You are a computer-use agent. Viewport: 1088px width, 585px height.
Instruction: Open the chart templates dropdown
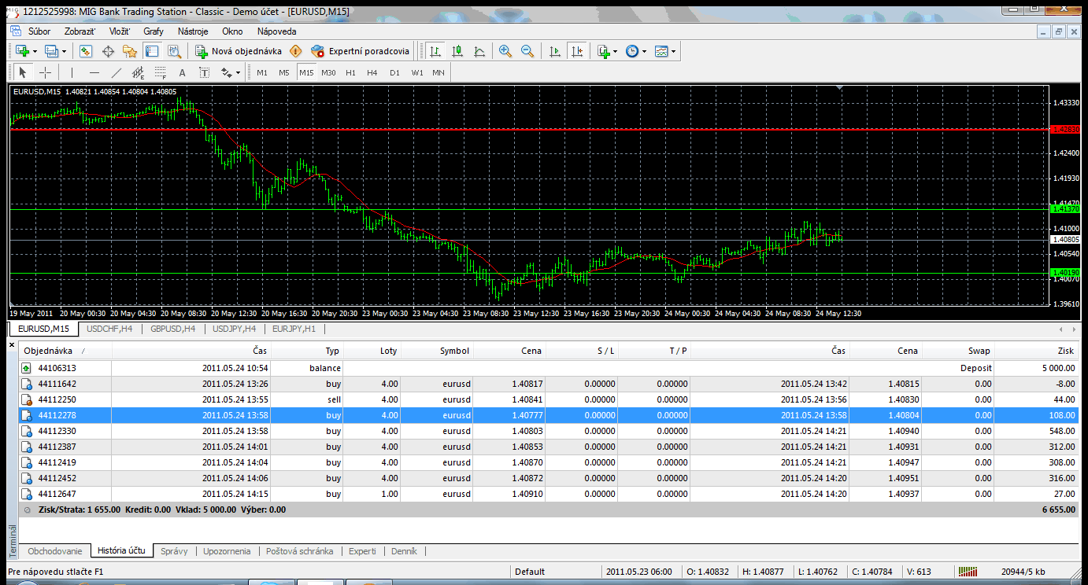[x=673, y=51]
